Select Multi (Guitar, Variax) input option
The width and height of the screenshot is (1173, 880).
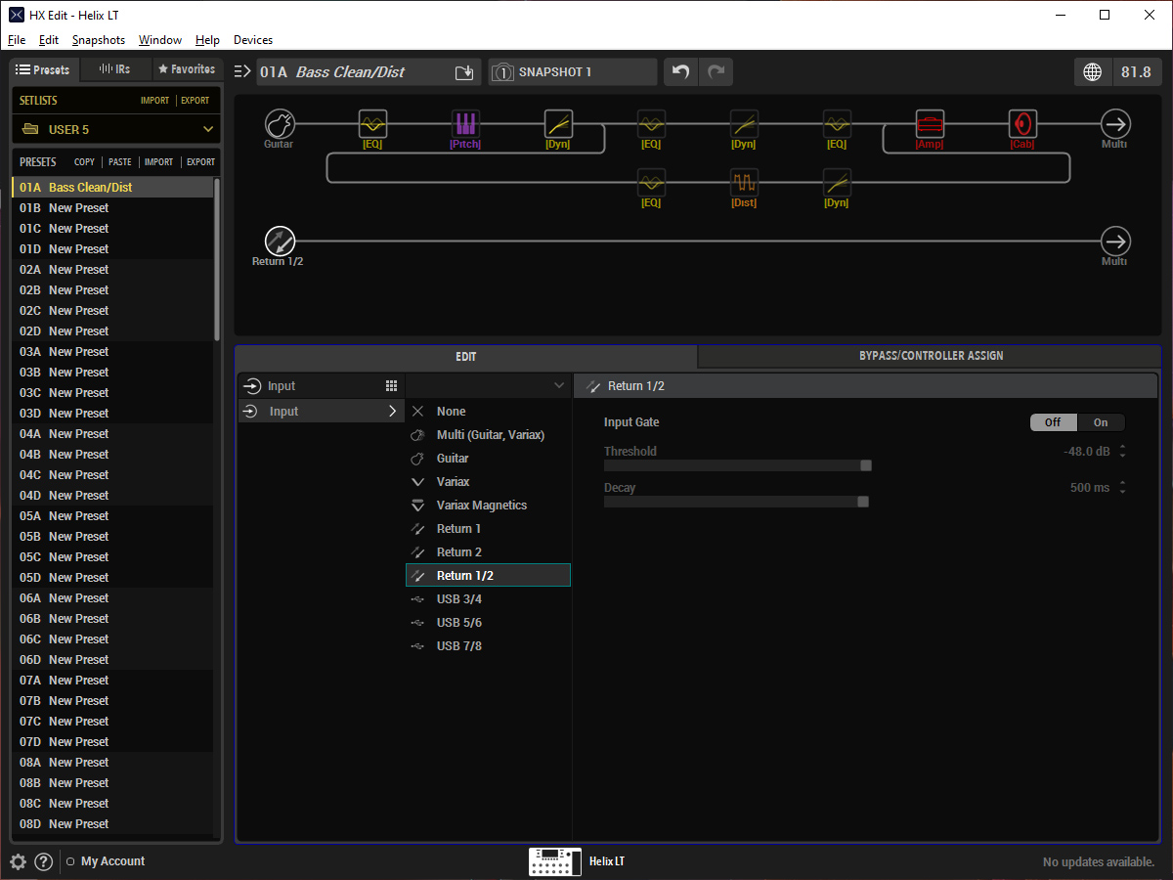tap(488, 435)
